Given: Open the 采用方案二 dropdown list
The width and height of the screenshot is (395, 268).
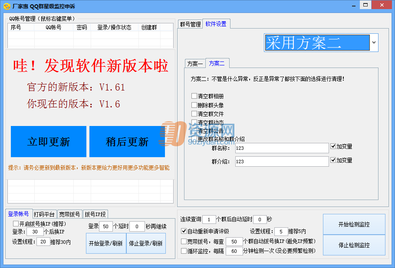Looking at the screenshot, I should point(374,42).
